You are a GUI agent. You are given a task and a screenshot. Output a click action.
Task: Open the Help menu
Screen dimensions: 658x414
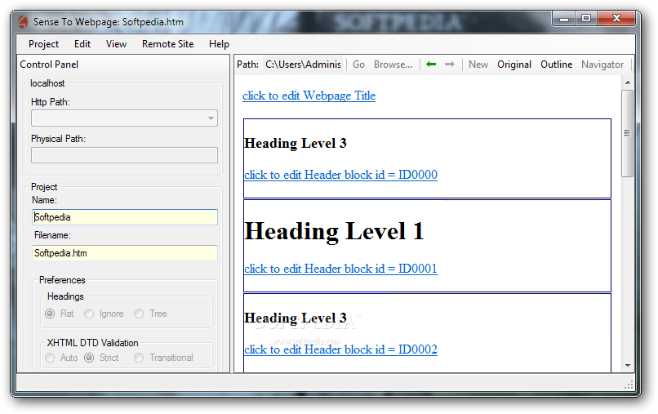pyautogui.click(x=219, y=44)
